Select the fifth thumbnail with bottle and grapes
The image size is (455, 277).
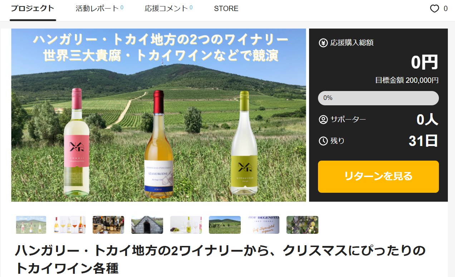coord(186,225)
